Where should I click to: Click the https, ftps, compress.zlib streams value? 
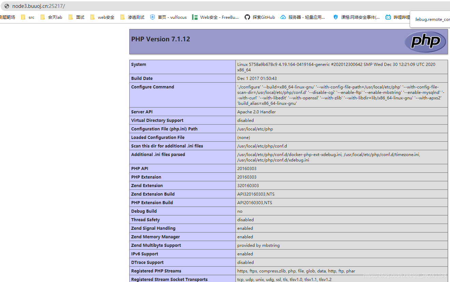click(x=296, y=271)
